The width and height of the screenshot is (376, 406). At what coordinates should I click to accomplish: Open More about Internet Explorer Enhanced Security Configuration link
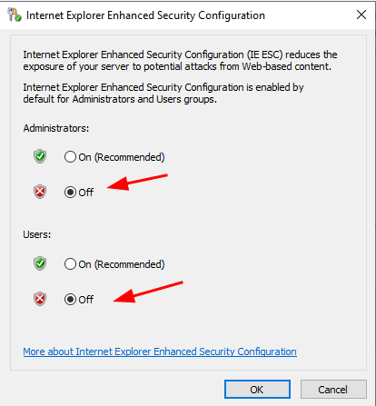160,352
